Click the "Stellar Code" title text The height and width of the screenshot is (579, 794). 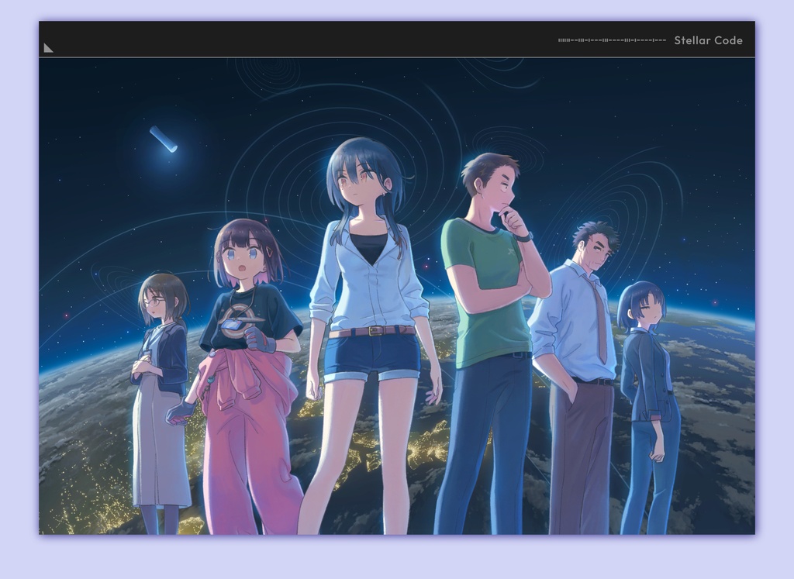click(x=708, y=40)
